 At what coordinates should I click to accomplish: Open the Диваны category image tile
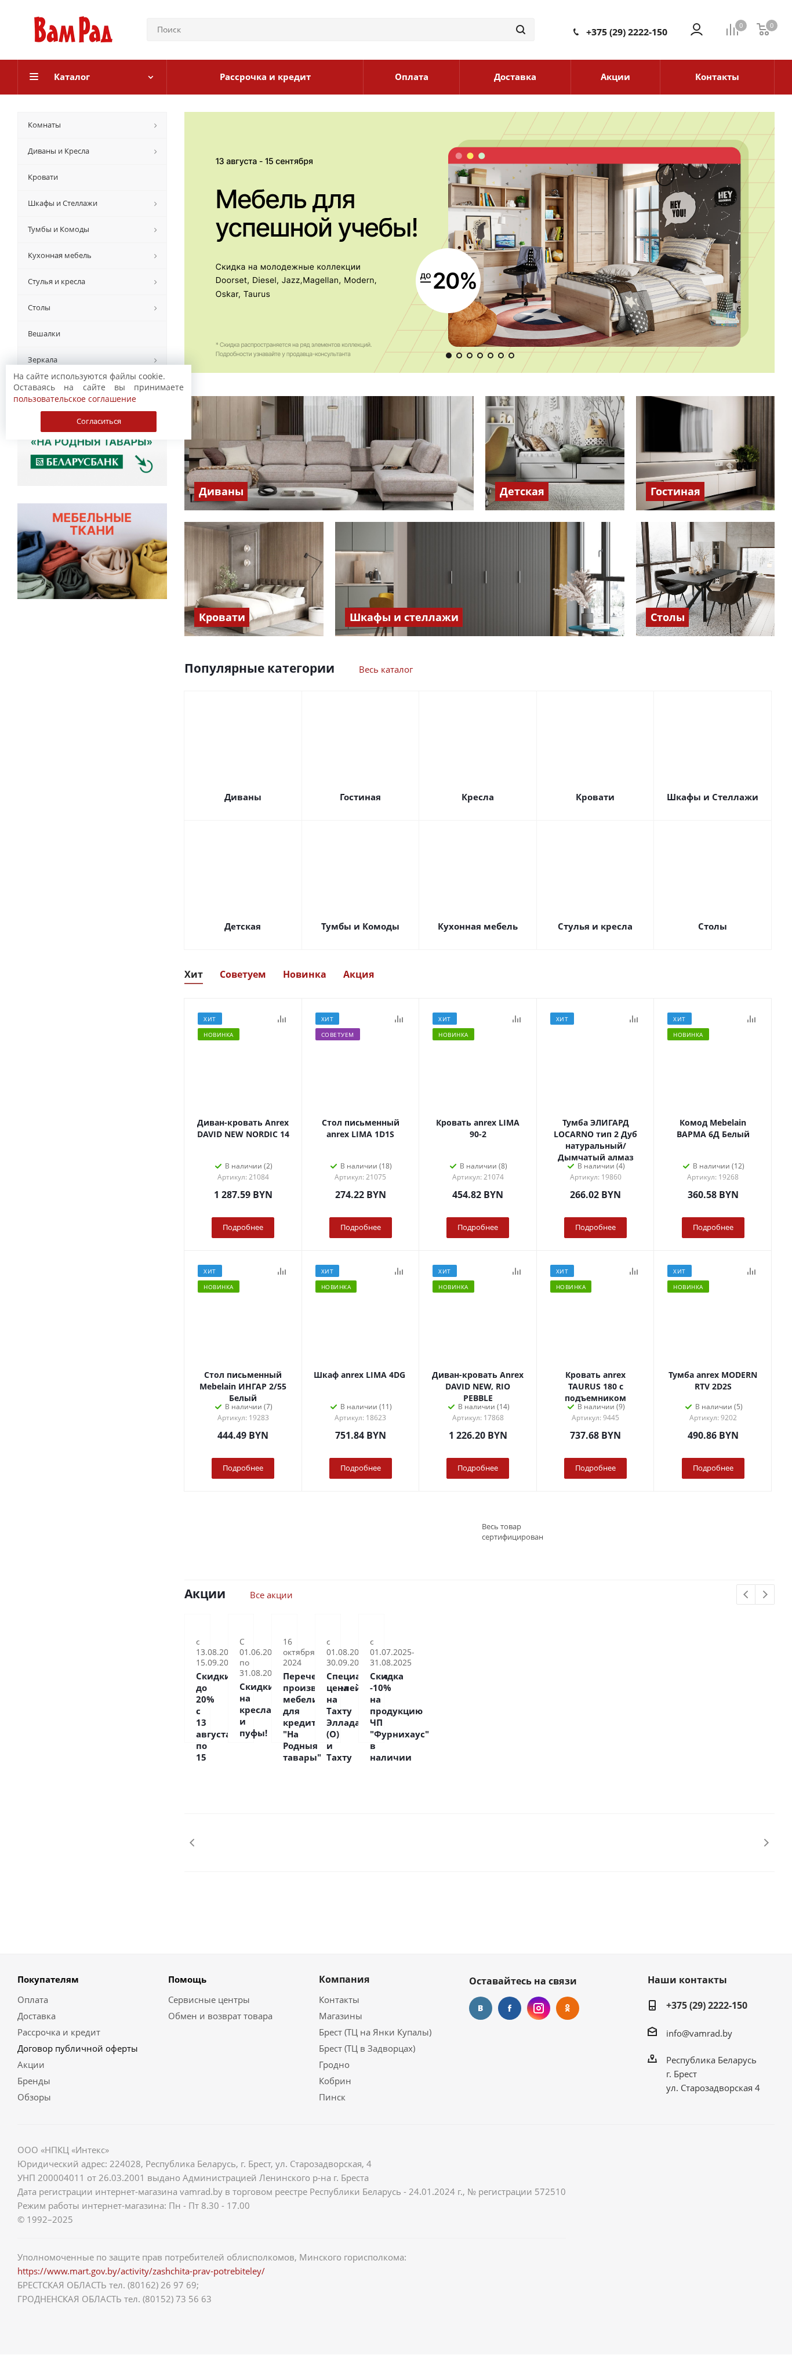(329, 453)
